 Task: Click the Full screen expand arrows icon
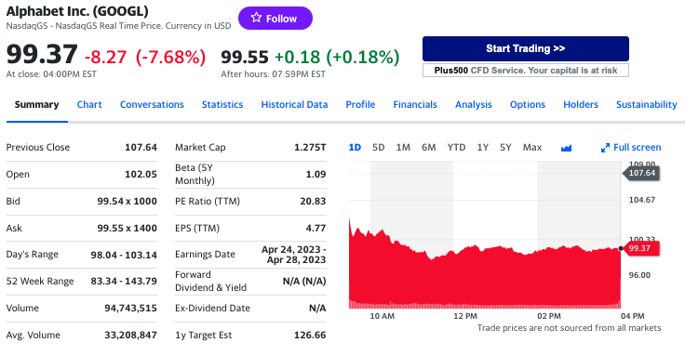(605, 148)
